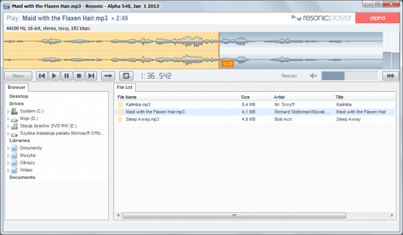Pause the current playback
403x235 pixels.
pyautogui.click(x=66, y=76)
